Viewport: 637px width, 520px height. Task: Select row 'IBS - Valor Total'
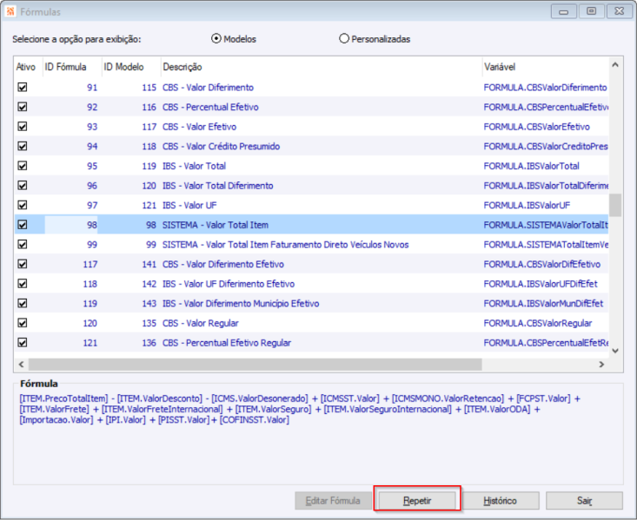(x=312, y=166)
